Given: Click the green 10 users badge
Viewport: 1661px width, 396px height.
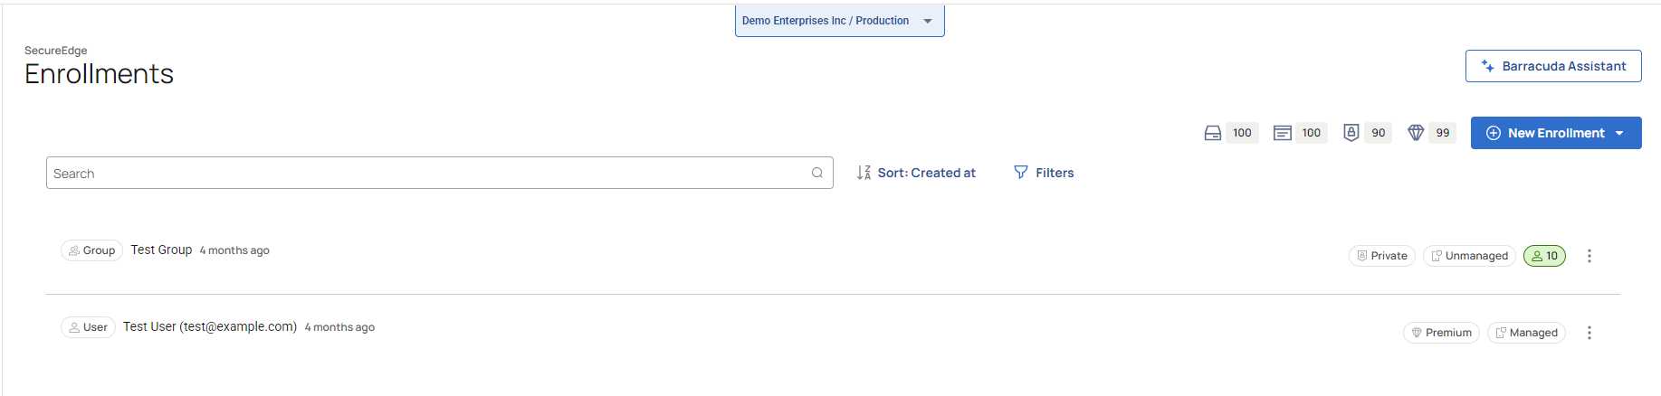Looking at the screenshot, I should [x=1544, y=256].
